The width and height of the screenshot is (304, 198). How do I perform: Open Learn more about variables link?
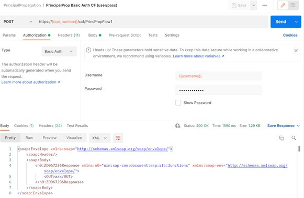pyautogui.click(x=198, y=56)
